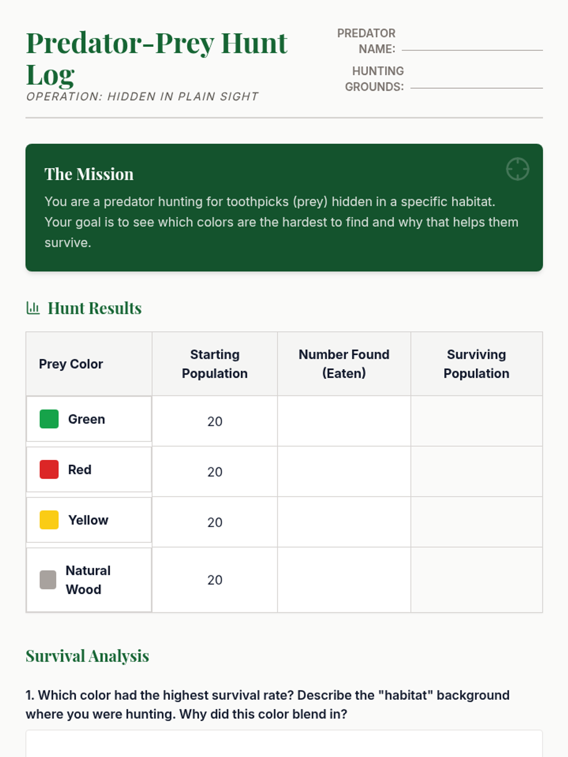Click the bar chart icon beside Hunt Results
This screenshot has width=568, height=757.
[33, 308]
